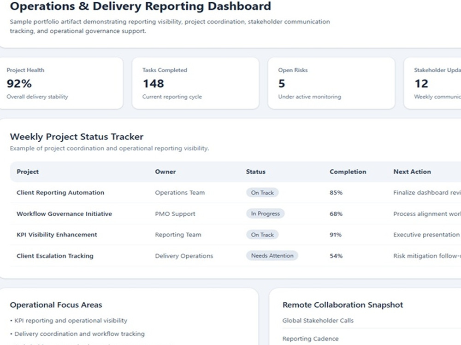Click the Overall delivery stability caption

(37, 97)
